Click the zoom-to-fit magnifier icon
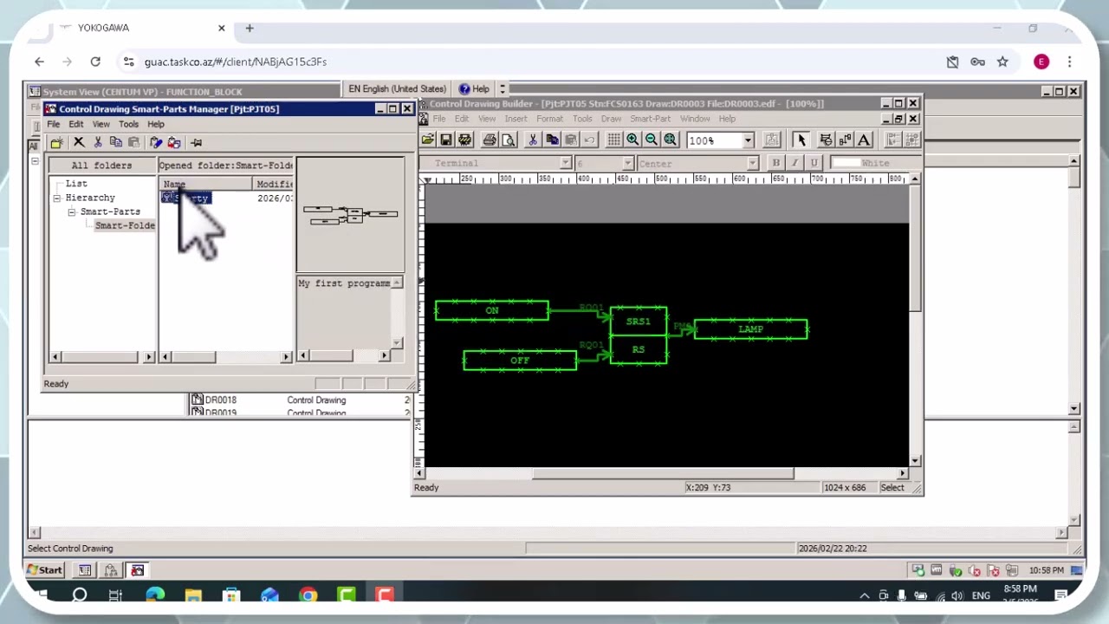 point(671,140)
